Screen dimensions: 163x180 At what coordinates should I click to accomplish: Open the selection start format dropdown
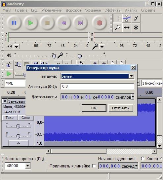pyautogui.click(x=136, y=166)
